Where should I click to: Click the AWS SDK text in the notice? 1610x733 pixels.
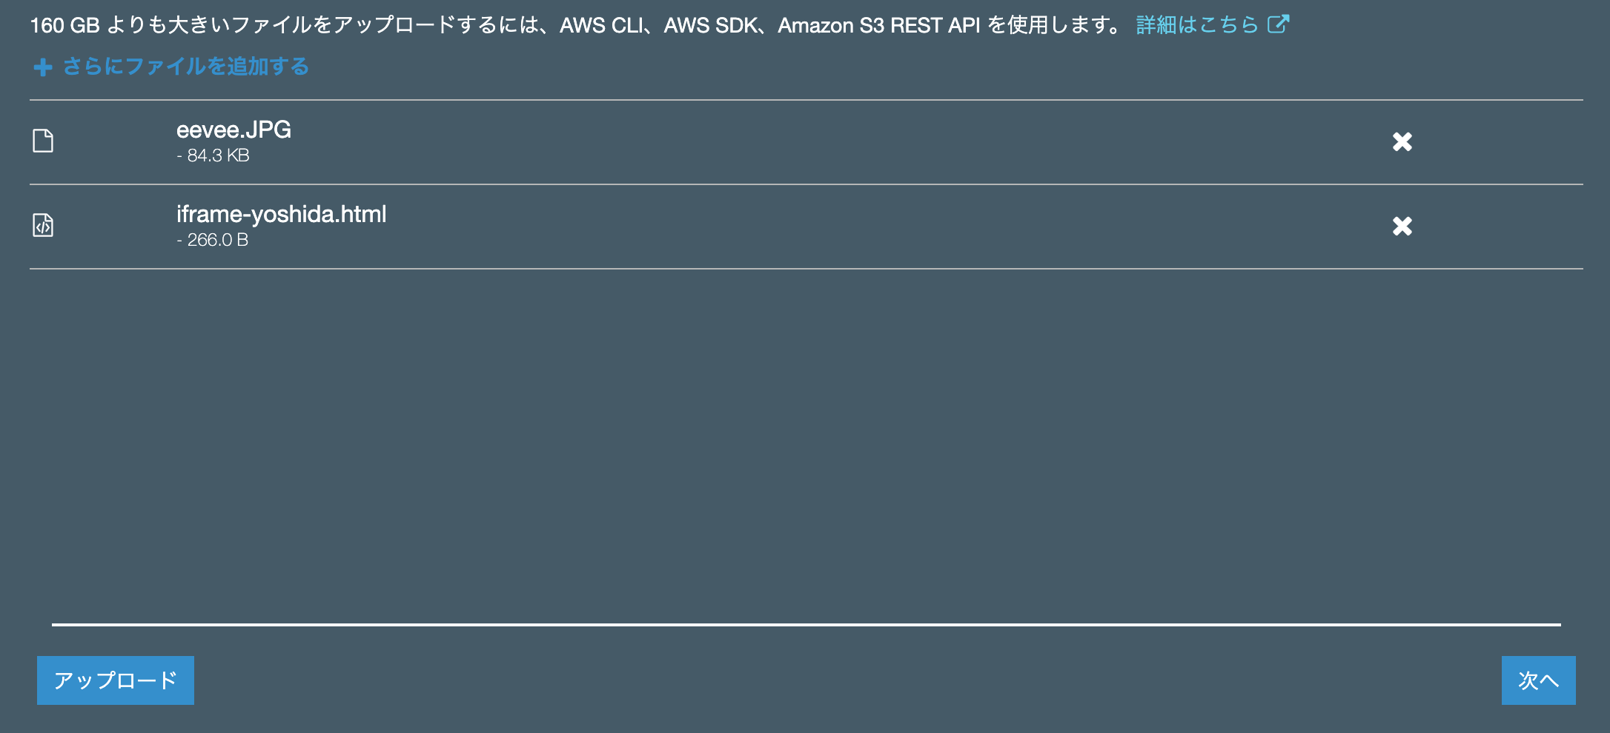click(x=710, y=25)
